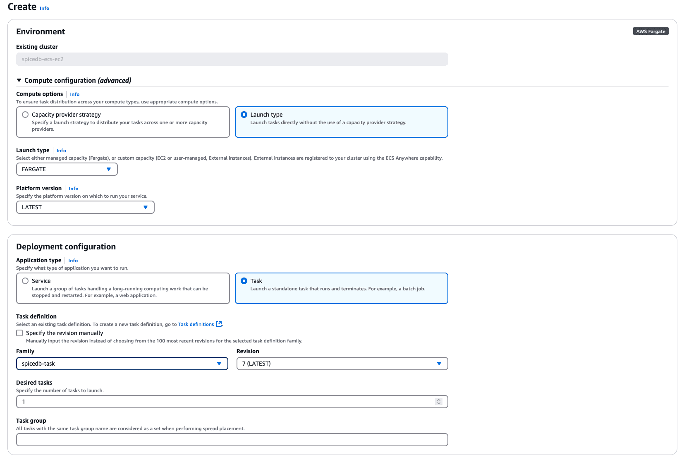Choose Task as the application type
This screenshot has height=462, width=684.
[244, 281]
